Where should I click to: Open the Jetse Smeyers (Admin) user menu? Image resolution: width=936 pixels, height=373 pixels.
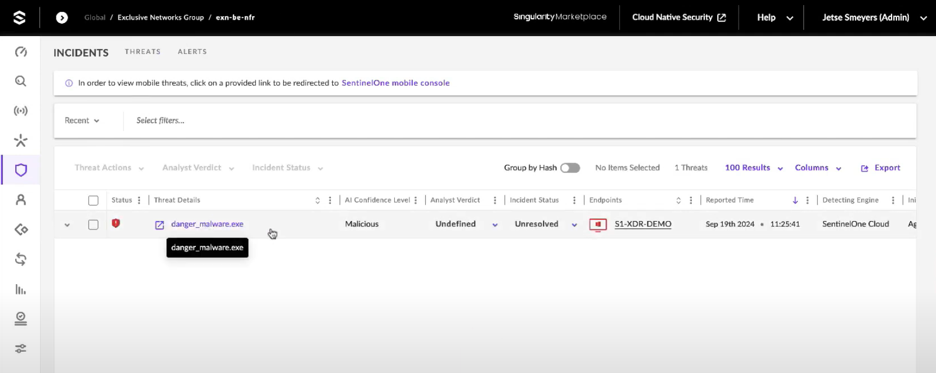[x=875, y=17]
